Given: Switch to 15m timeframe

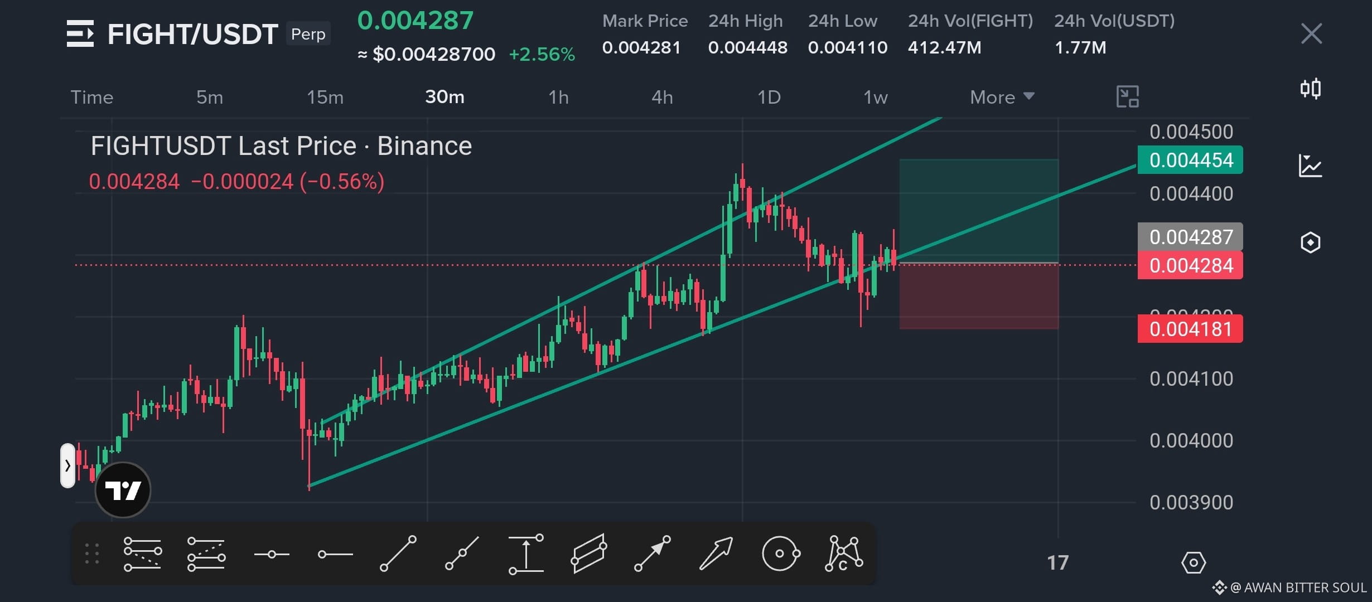Looking at the screenshot, I should point(325,98).
